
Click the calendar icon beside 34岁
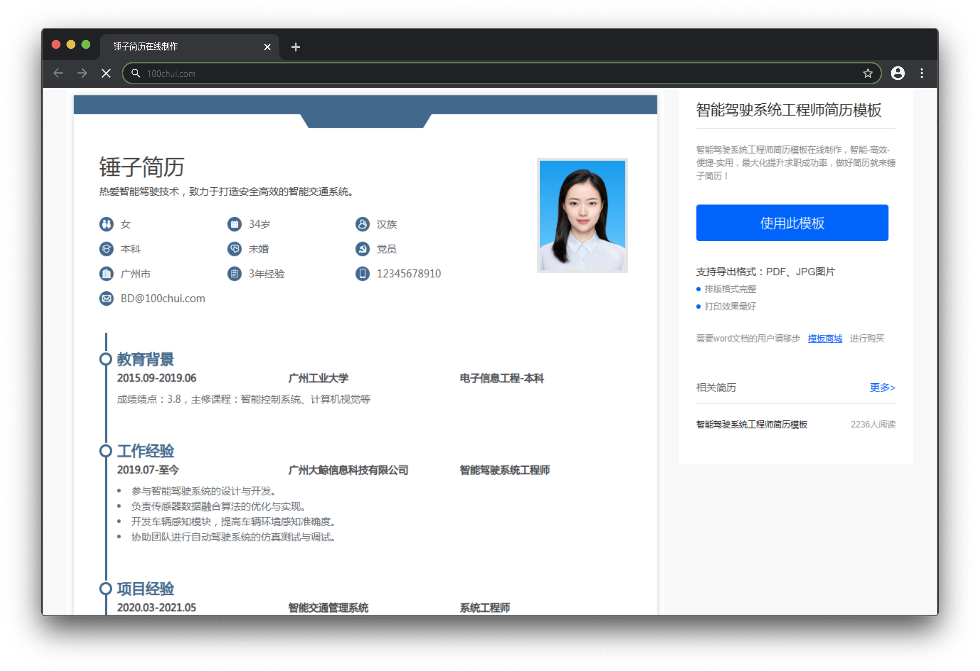pos(235,224)
